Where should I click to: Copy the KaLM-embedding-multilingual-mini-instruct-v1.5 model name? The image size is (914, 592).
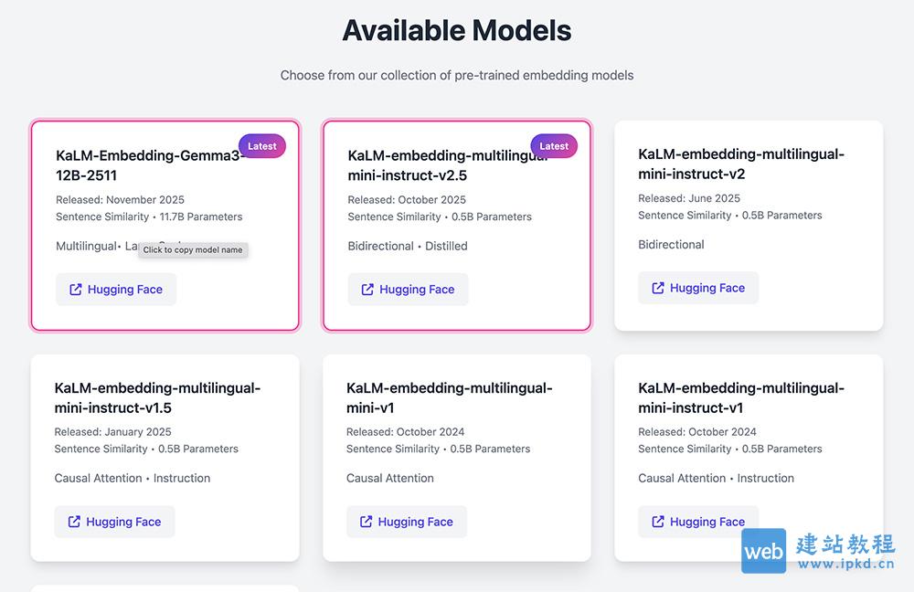pyautogui.click(x=157, y=397)
